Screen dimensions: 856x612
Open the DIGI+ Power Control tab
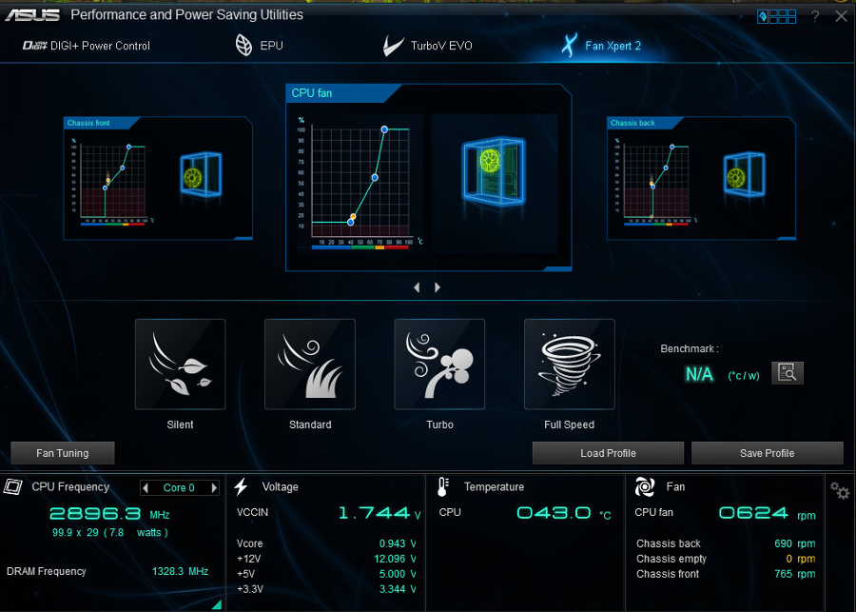point(87,46)
